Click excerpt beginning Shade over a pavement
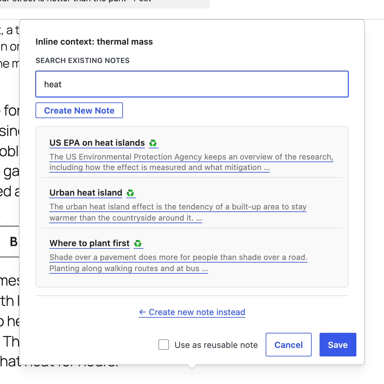The height and width of the screenshot is (384, 384). tap(179, 263)
